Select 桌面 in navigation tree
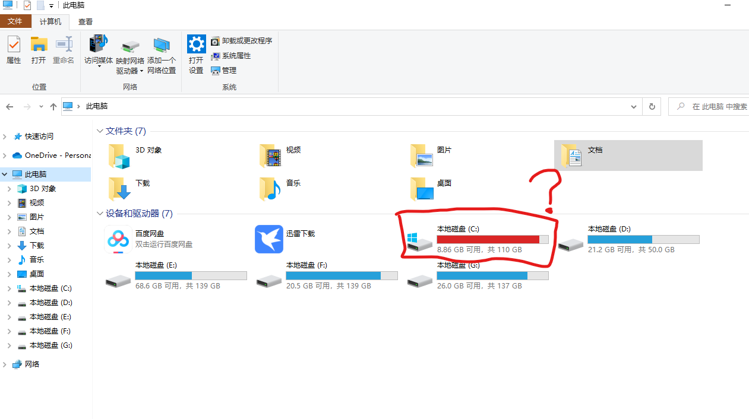Image resolution: width=749 pixels, height=419 pixels. [x=31, y=274]
